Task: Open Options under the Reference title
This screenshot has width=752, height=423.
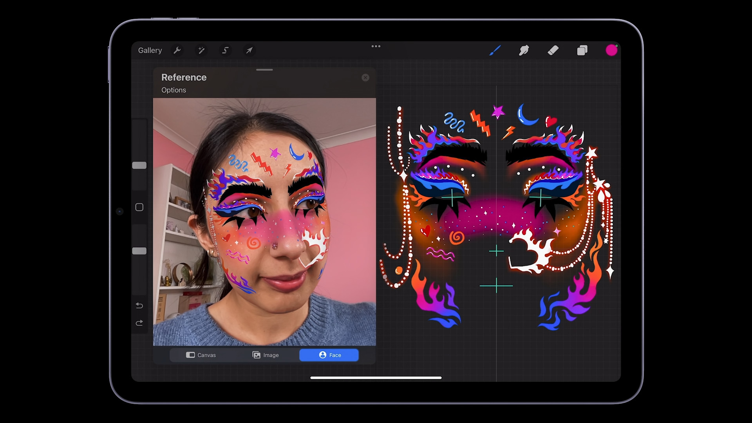Action: (174, 90)
